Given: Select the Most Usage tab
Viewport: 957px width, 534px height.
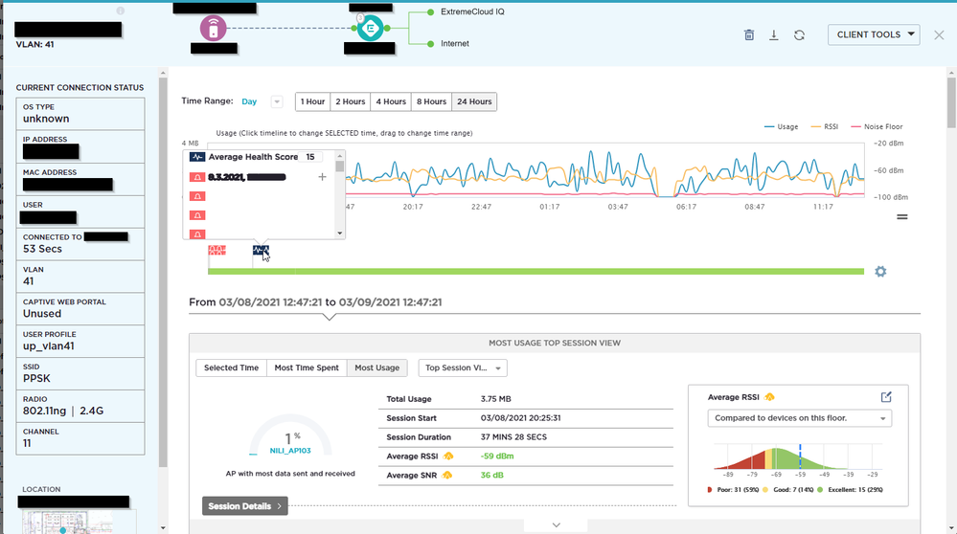Looking at the screenshot, I should (377, 368).
